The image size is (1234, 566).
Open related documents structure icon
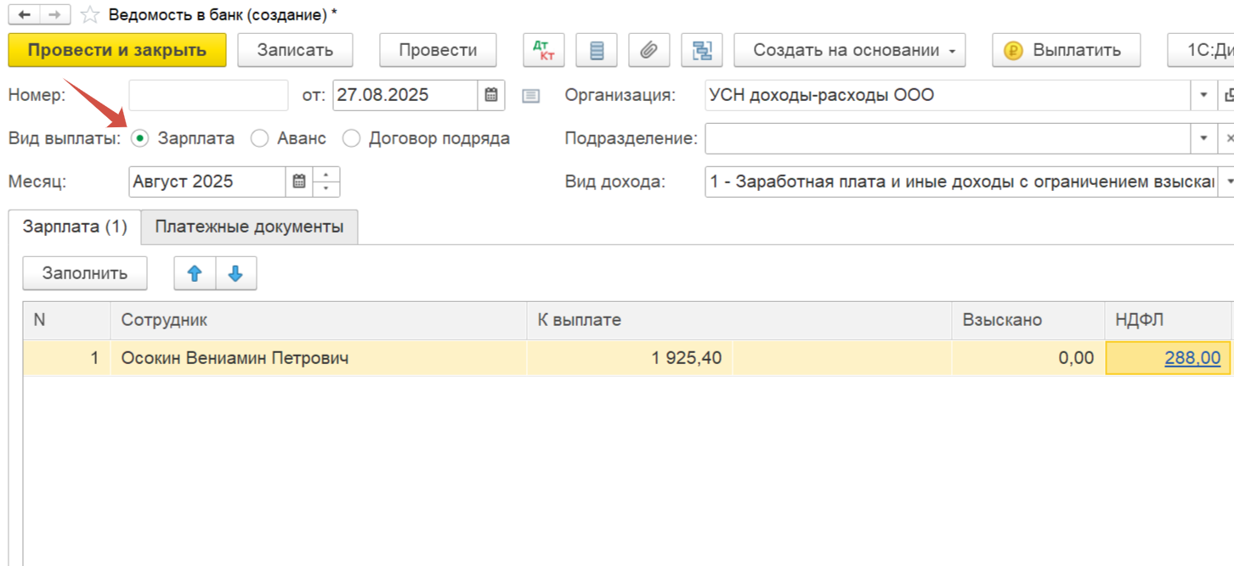click(x=702, y=50)
